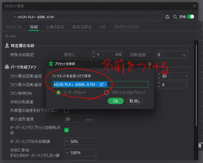
Task: Click the save preset floppy disk icon
Action: (x=168, y=17)
